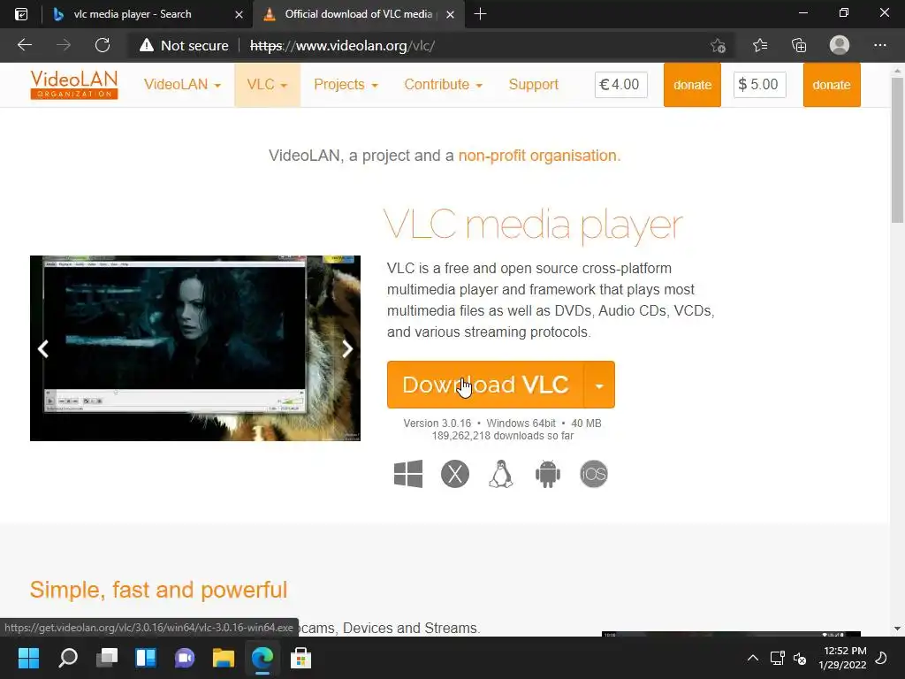
Task: Choose the Android platform icon
Action: tap(548, 474)
